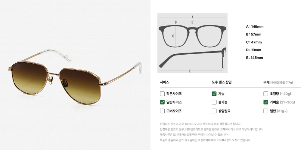Select the 불가능 checkbox
Screen dimensions: 301x150
tap(214, 102)
